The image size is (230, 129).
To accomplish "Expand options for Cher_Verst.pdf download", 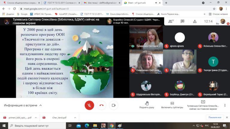I will point(75,118).
